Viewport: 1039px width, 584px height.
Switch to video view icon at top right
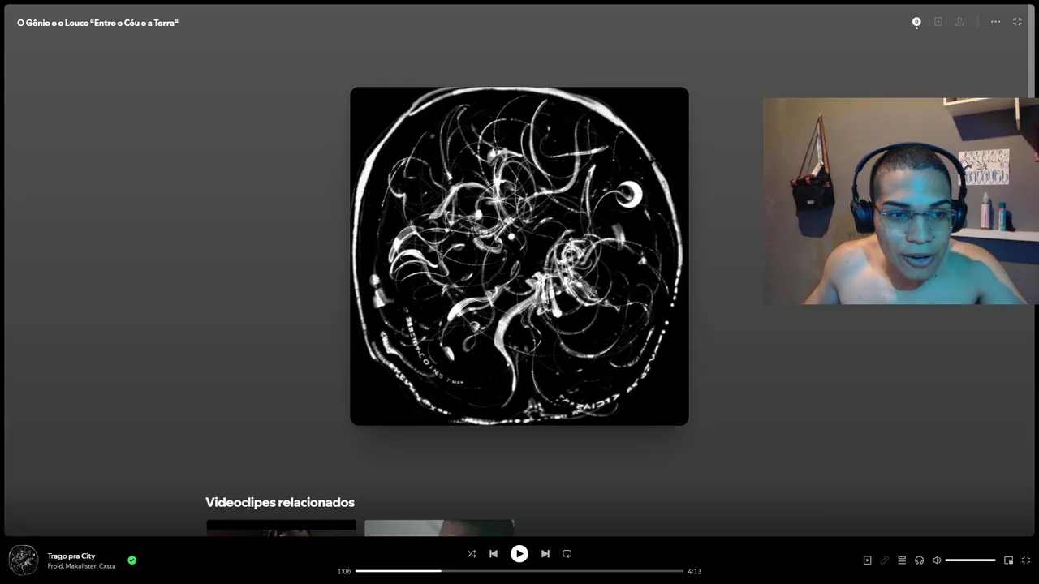tap(938, 22)
